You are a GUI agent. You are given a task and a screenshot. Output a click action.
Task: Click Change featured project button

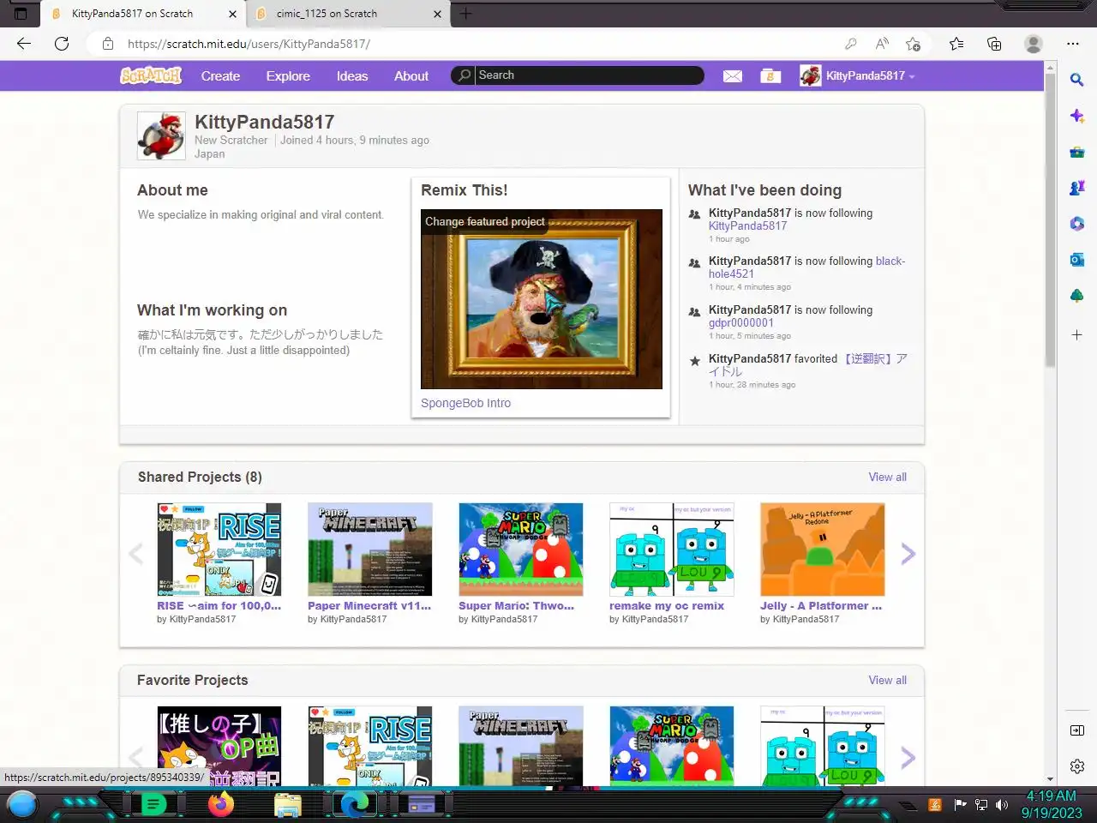(485, 221)
